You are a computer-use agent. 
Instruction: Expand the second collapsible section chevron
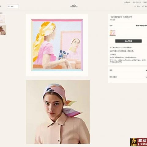(146, 77)
